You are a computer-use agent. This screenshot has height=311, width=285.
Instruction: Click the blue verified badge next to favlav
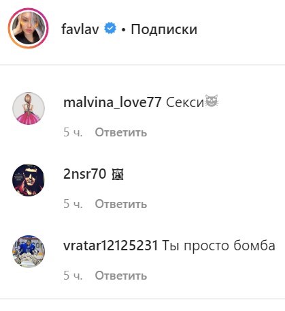tap(110, 29)
